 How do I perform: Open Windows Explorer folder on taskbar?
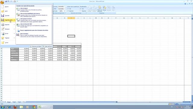pos(21,107)
